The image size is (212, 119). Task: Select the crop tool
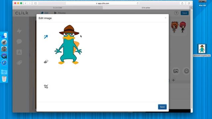(x=46, y=86)
